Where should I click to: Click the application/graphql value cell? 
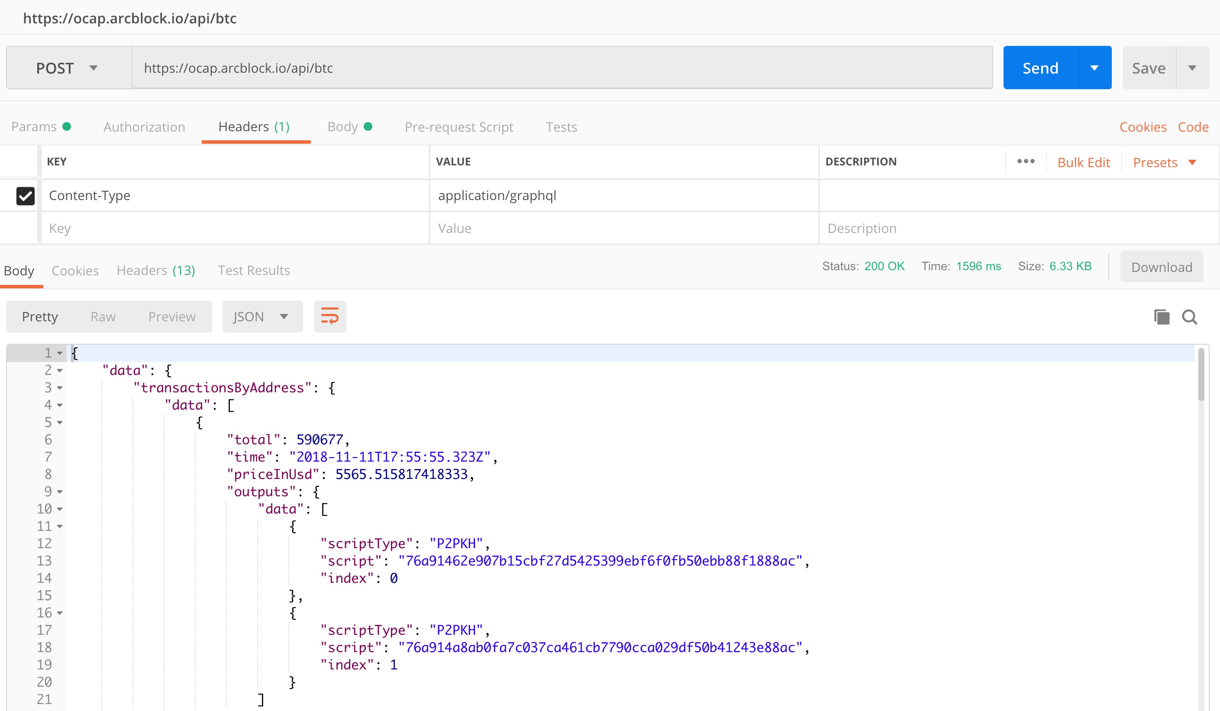[x=623, y=196]
